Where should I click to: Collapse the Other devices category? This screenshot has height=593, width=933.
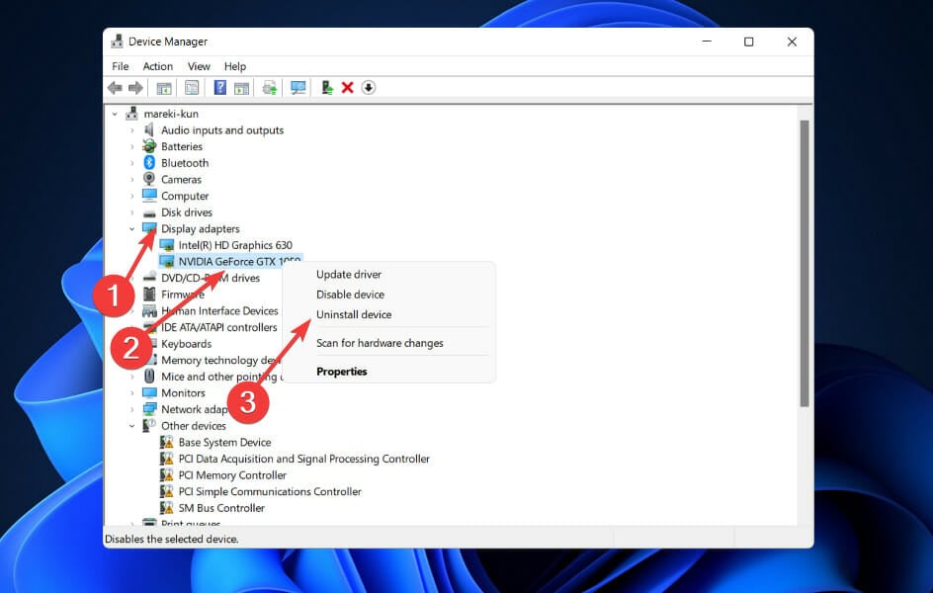131,425
